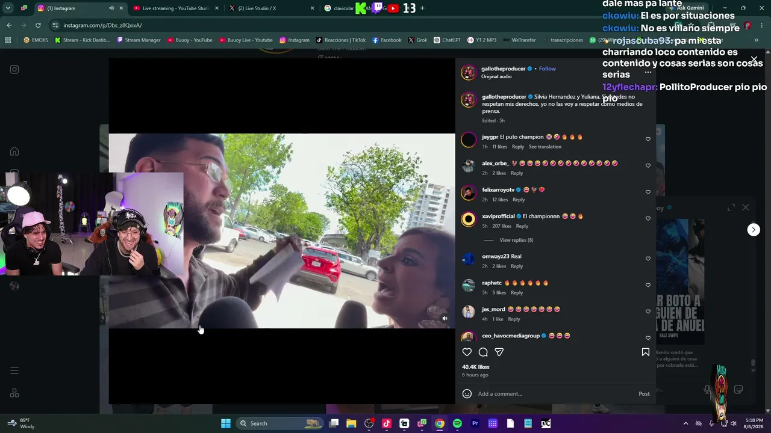Open TikTok app from the taskbar

tap(387, 423)
